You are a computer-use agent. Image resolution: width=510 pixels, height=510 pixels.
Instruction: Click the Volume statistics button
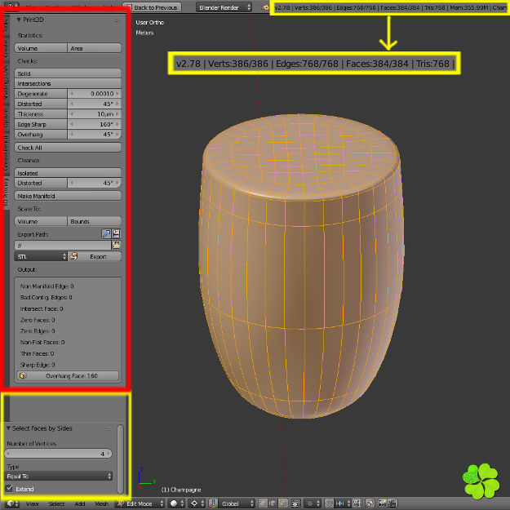(x=41, y=48)
